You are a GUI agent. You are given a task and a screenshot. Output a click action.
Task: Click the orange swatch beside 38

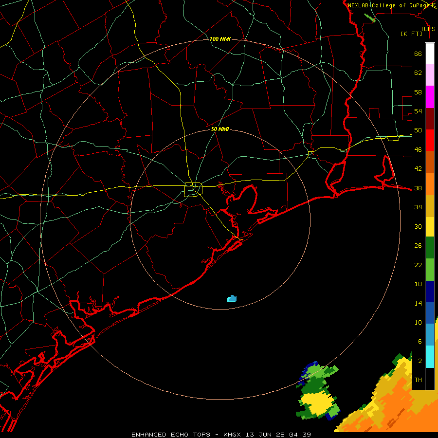pos(430,184)
